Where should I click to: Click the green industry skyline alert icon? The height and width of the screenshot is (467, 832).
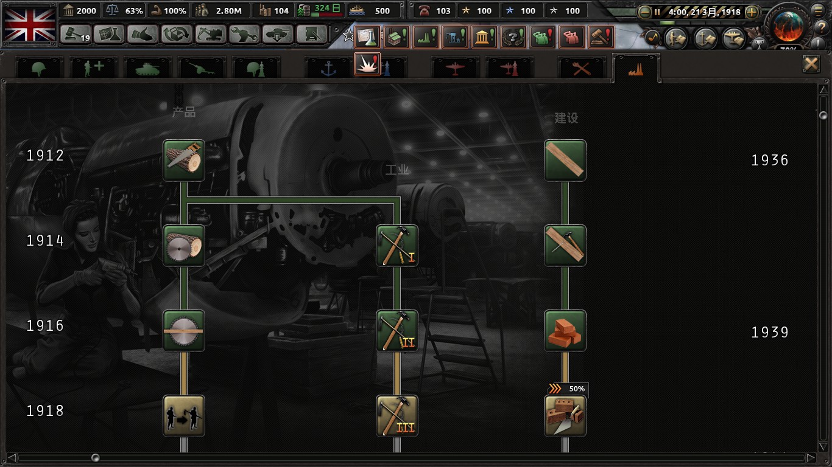[426, 37]
